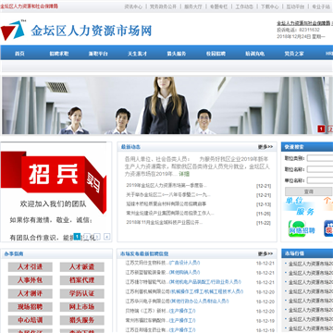
Task: Open 下载中心 in the top bar
Action: point(270,6)
